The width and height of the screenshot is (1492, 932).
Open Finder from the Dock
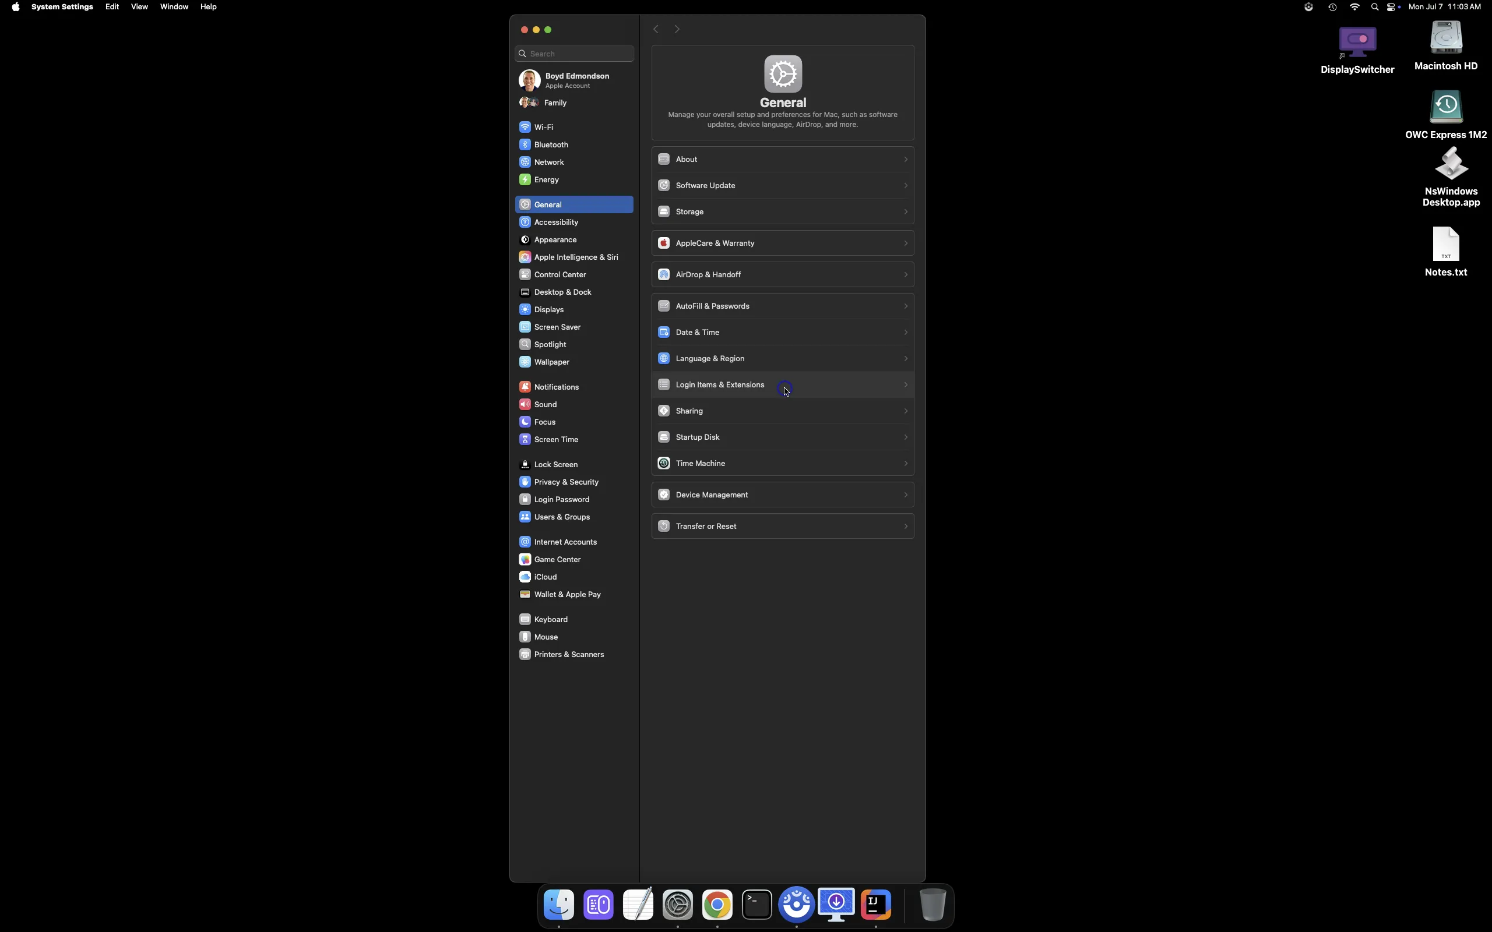coord(559,905)
